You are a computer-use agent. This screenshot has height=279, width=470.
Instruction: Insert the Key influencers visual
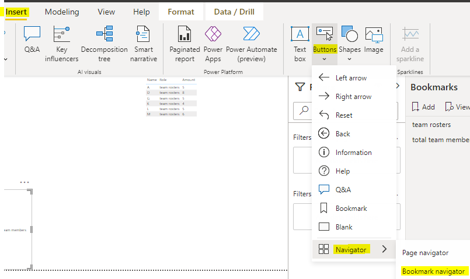(x=61, y=44)
